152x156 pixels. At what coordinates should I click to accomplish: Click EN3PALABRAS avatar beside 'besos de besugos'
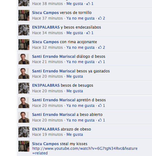coord(24,88)
